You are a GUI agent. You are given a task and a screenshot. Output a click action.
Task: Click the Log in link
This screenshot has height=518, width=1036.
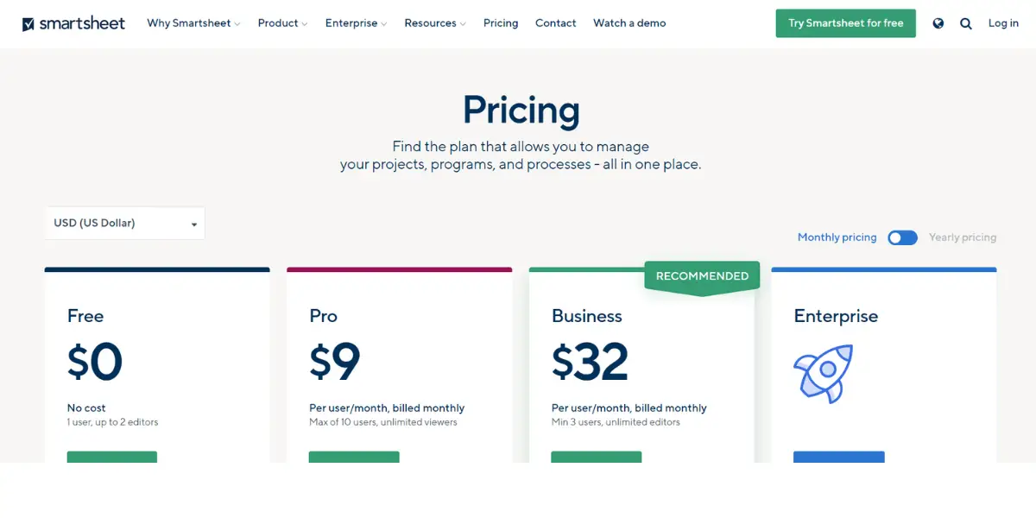[1003, 23]
